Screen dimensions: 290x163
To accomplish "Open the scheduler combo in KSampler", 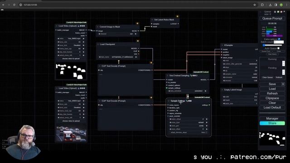I will click(x=240, y=77).
